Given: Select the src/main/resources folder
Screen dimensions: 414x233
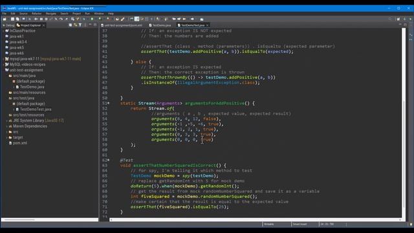Looking at the screenshot, I should pos(29,93).
